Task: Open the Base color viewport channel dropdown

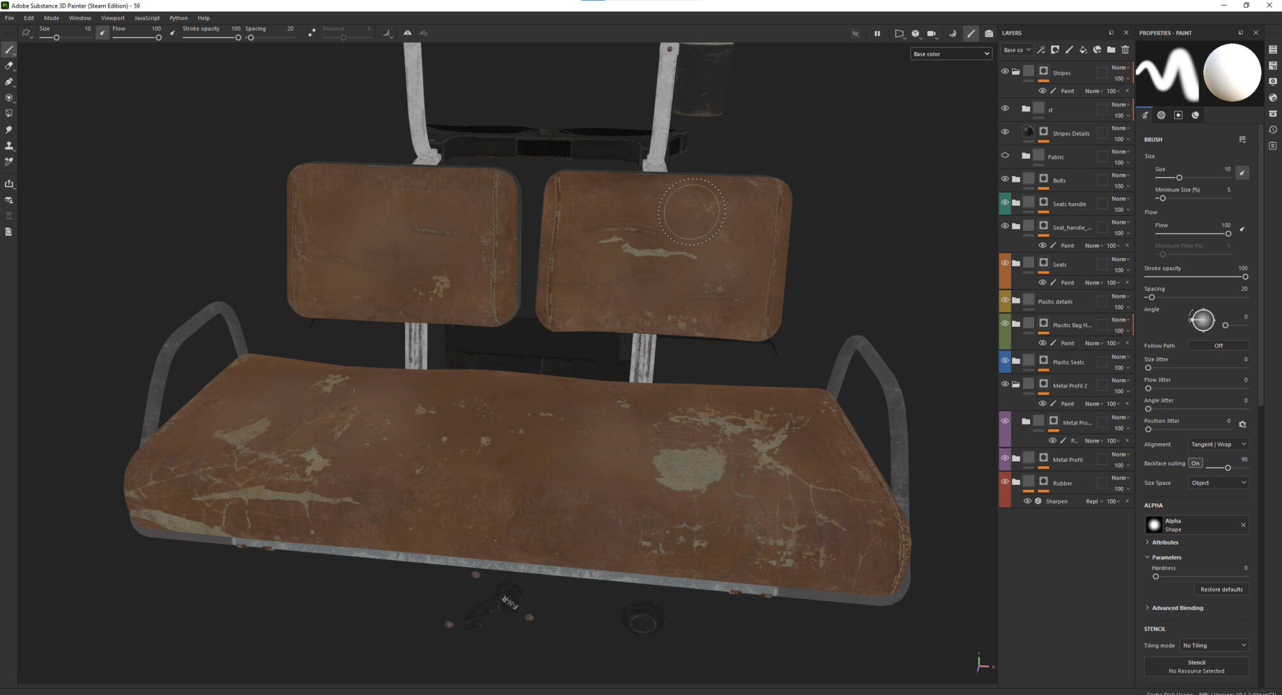Action: click(951, 54)
